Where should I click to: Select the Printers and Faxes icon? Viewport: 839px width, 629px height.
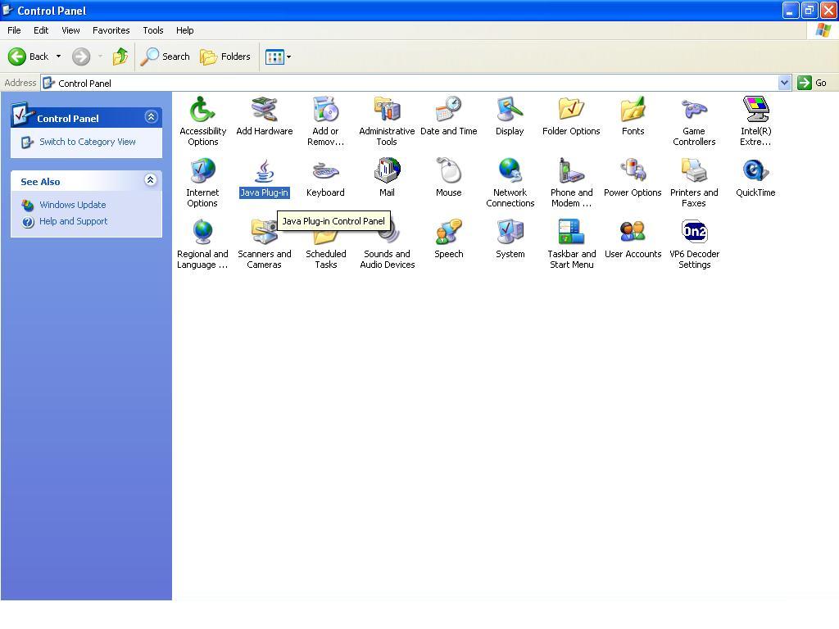point(694,172)
